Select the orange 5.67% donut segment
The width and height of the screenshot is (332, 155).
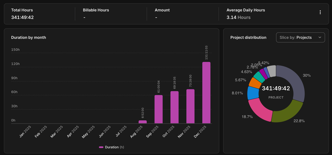tap(255, 83)
